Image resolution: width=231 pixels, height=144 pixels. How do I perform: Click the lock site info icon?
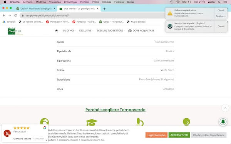[x=23, y=15]
